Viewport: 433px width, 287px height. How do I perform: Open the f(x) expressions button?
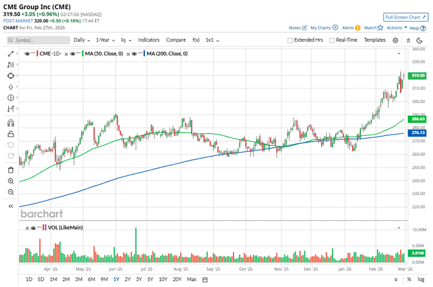[x=196, y=40]
